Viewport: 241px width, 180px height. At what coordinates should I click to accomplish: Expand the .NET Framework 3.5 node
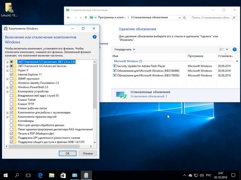7,62
